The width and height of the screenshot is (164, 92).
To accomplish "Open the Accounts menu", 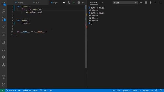I will point(4,77).
